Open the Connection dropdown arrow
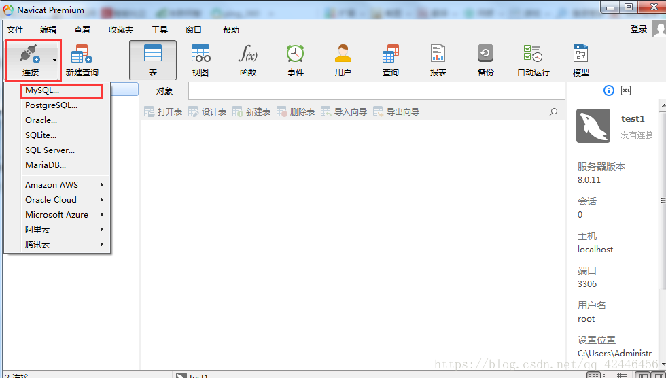The width and height of the screenshot is (666, 378). coord(54,61)
